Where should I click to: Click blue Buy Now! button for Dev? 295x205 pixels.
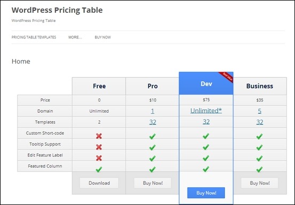point(206,193)
